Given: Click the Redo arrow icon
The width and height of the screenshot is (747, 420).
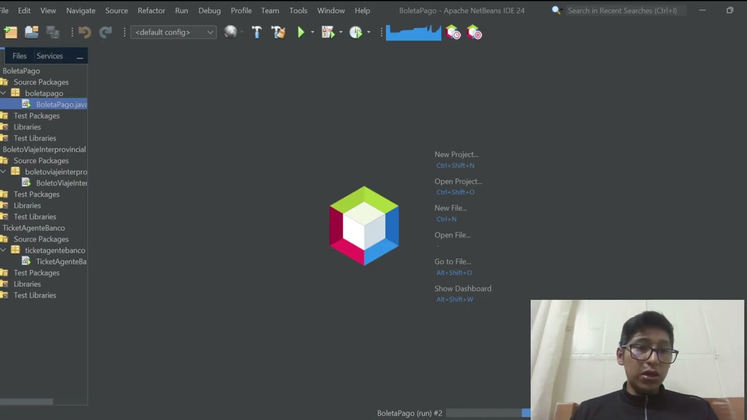Looking at the screenshot, I should pyautogui.click(x=106, y=33).
